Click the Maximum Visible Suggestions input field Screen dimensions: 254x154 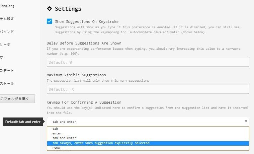point(148,89)
